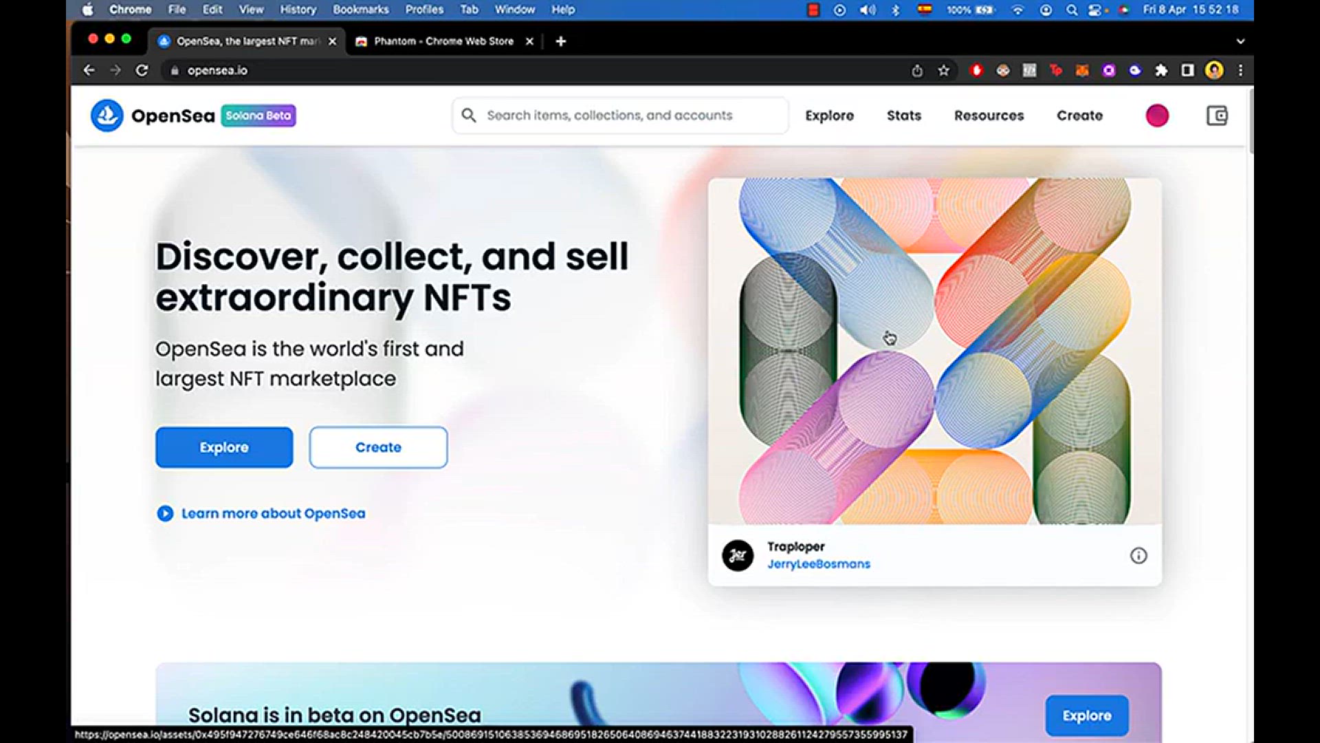The image size is (1320, 743).
Task: Reload the opensea.io page
Action: point(142,70)
